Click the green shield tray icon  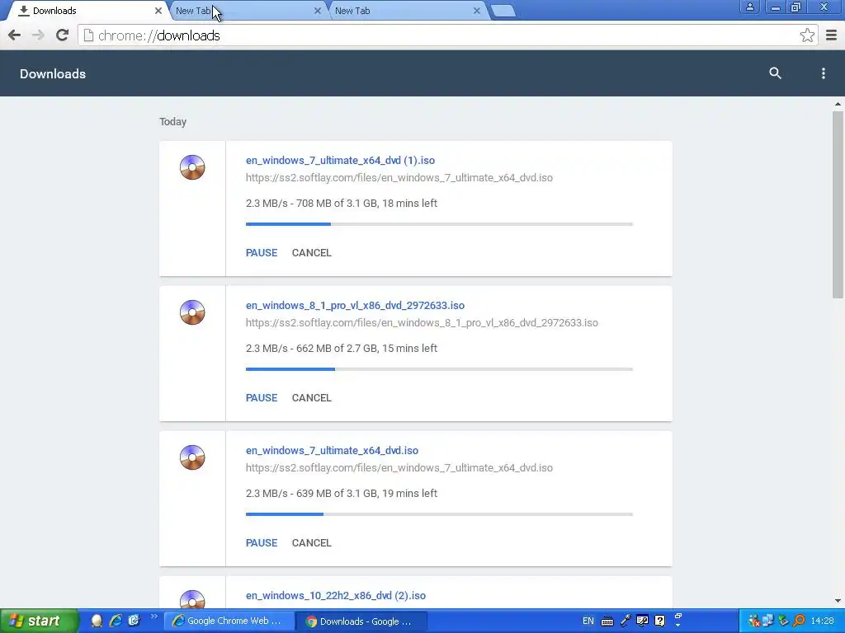pos(784,621)
